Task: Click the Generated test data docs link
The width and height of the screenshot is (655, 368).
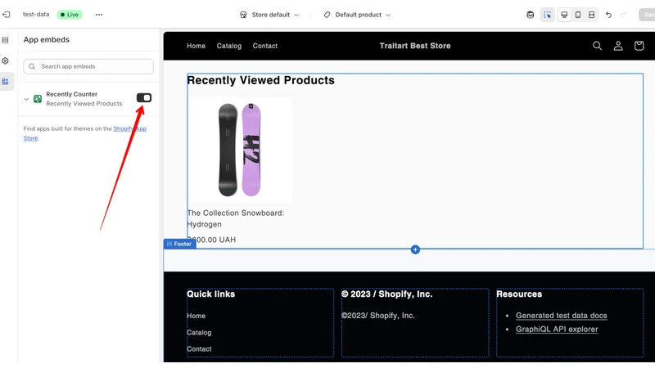Action: click(561, 316)
